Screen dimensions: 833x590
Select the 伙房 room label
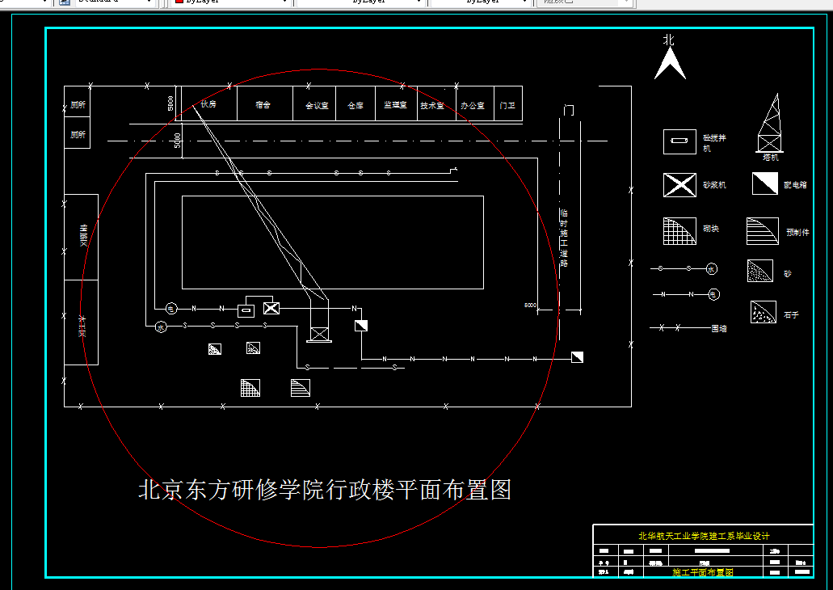tap(208, 104)
